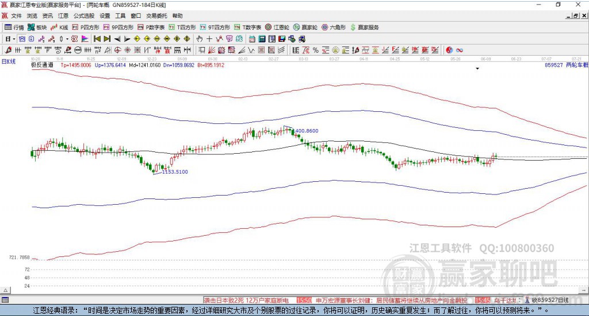Open the P四方形 tool
The image size is (589, 316).
85,28
